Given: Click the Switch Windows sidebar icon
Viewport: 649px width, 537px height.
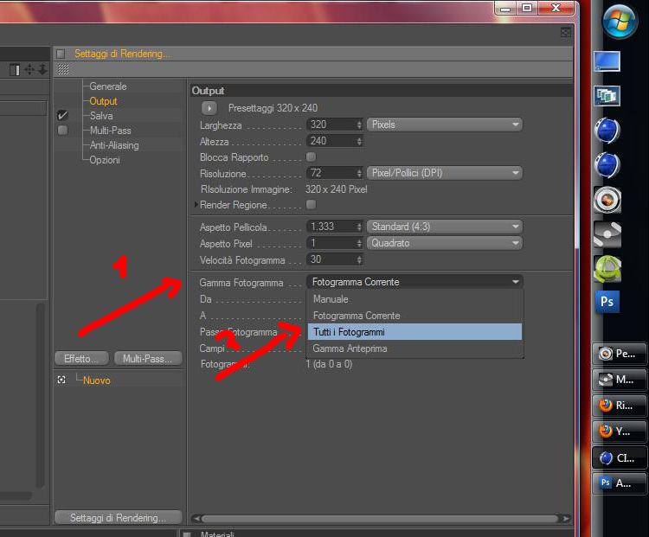Looking at the screenshot, I should click(607, 96).
